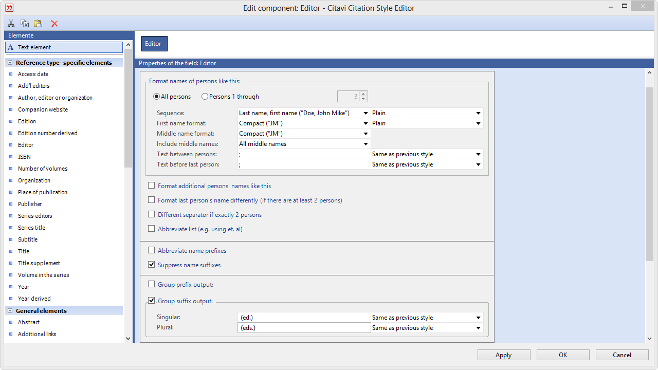Select Number of volumes element
Viewport: 658px width, 370px height.
click(x=43, y=169)
